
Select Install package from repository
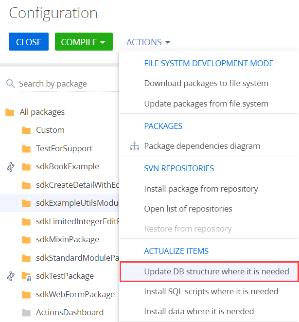click(201, 189)
